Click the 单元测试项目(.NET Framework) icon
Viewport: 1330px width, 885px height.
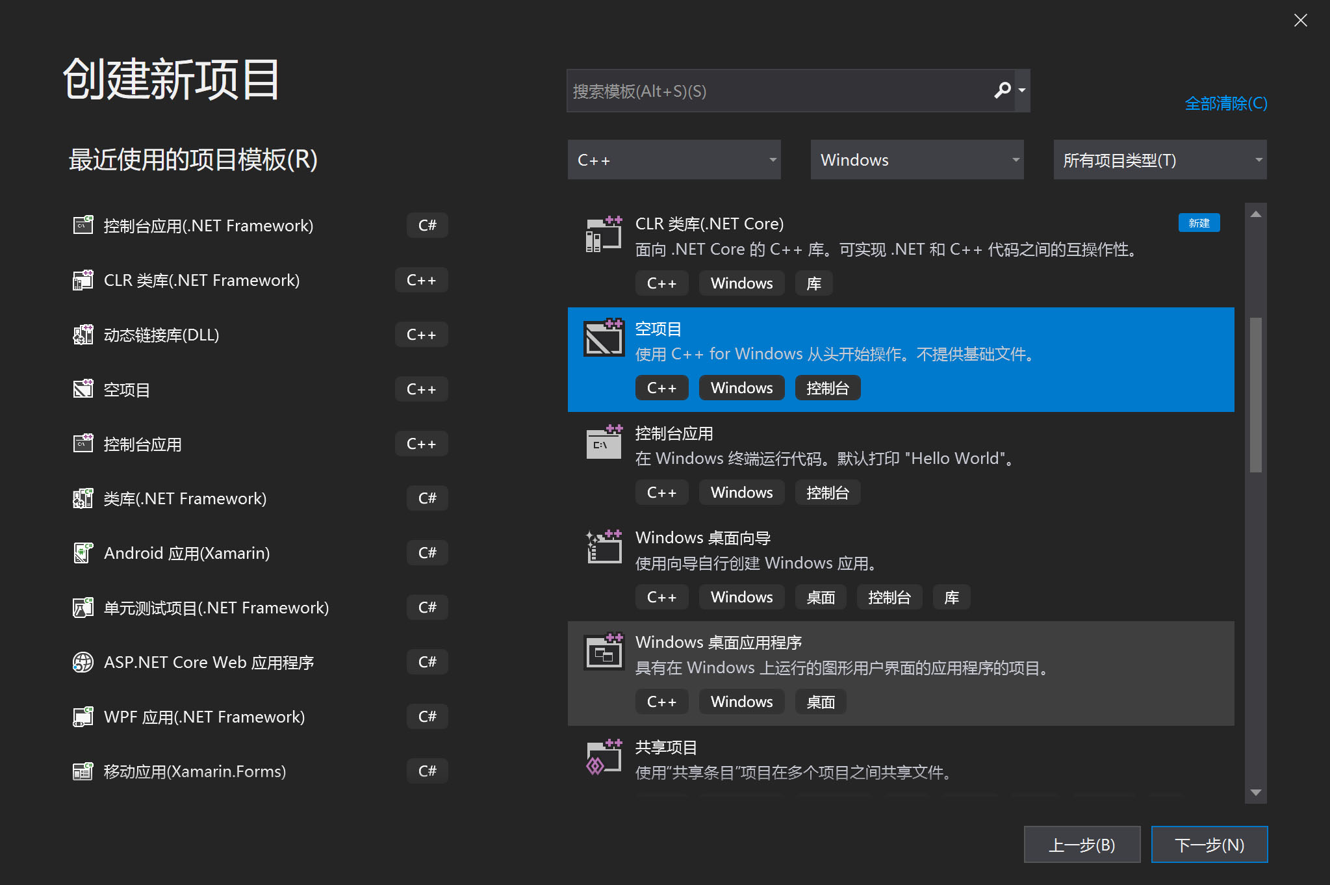[83, 607]
